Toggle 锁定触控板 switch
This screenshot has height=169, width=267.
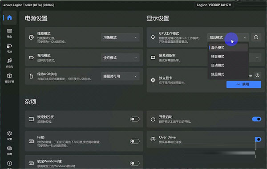(x=135, y=119)
